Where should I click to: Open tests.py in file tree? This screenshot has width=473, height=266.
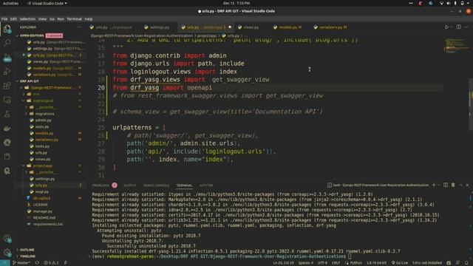[x=42, y=146]
